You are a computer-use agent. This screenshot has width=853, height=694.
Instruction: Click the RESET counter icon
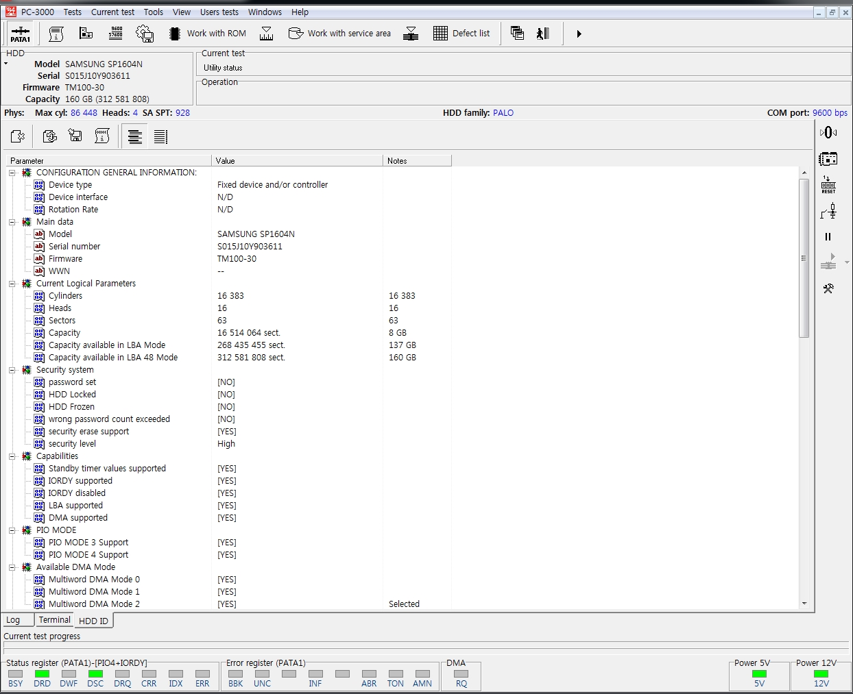click(x=828, y=185)
